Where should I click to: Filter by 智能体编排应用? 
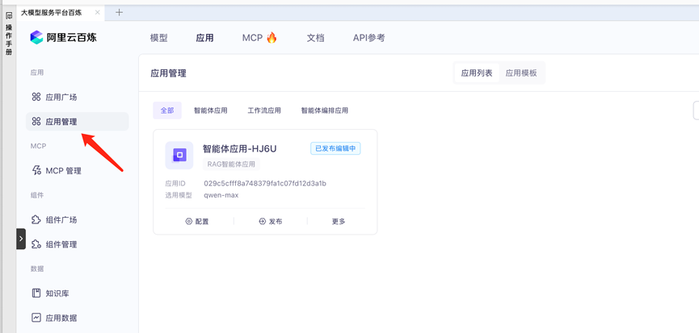[325, 110]
